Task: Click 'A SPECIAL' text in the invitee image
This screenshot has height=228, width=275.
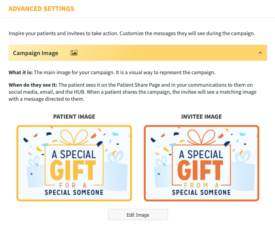Action: pos(201,155)
